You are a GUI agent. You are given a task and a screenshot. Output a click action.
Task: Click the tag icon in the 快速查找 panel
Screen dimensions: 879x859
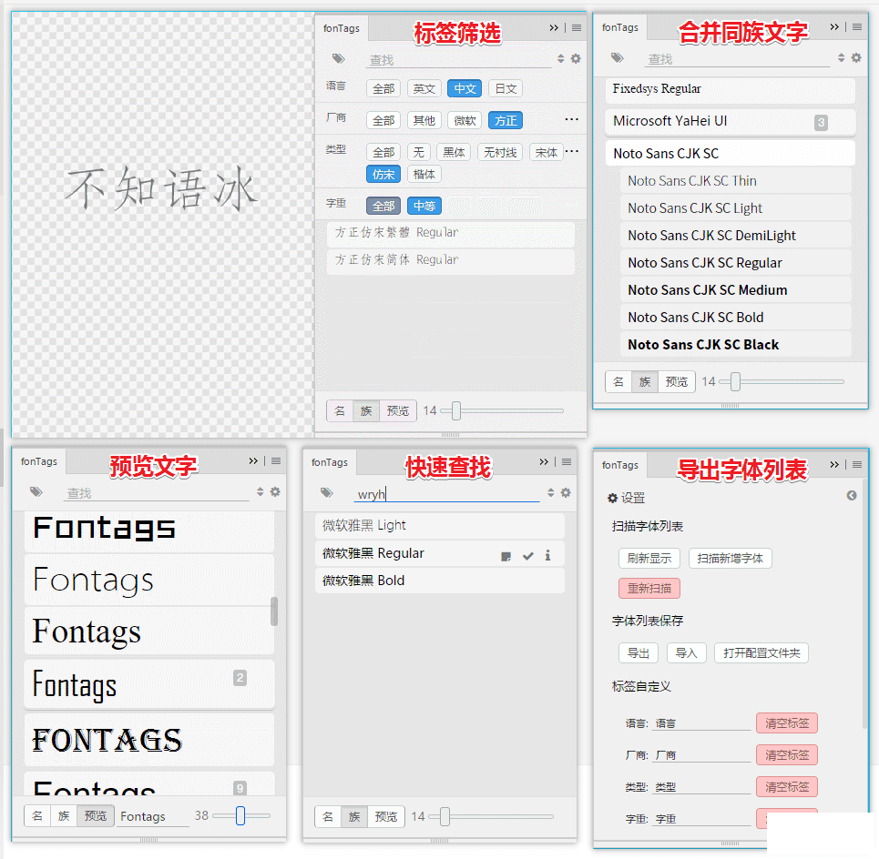point(327,493)
